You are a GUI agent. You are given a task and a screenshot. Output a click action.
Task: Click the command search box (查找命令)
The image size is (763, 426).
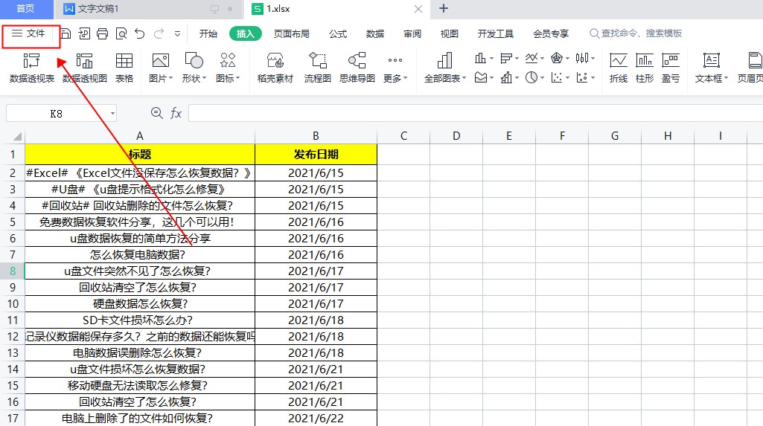[x=640, y=33]
